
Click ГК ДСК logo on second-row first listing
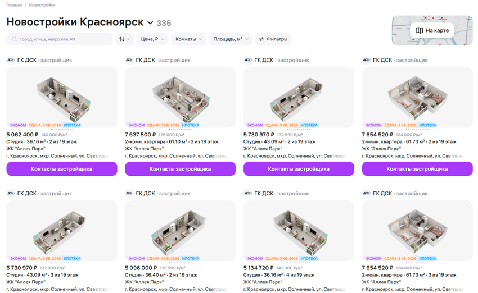pyautogui.click(x=11, y=193)
